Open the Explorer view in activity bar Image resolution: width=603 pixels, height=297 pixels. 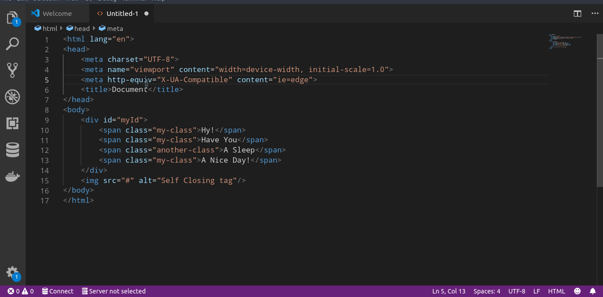12,19
